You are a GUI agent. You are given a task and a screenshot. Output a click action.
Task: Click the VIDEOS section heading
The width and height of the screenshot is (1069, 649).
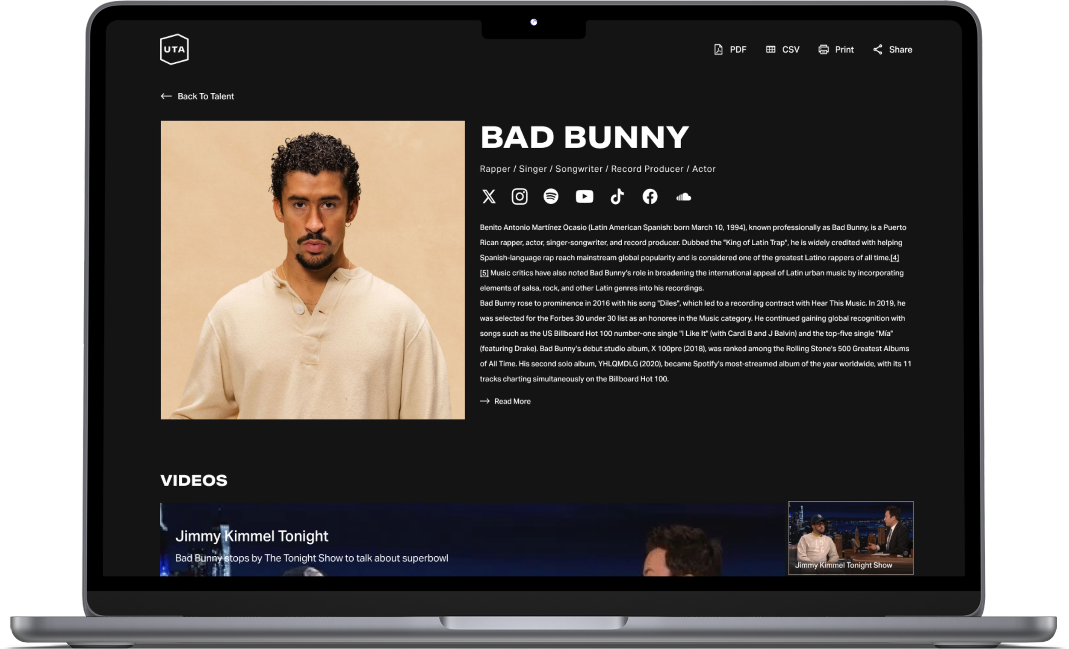[194, 480]
